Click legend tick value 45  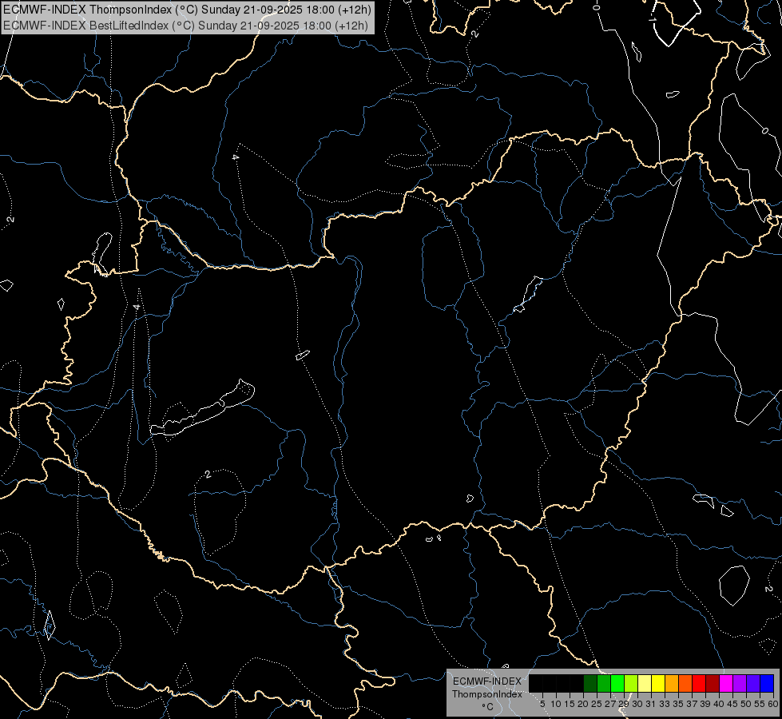(732, 704)
